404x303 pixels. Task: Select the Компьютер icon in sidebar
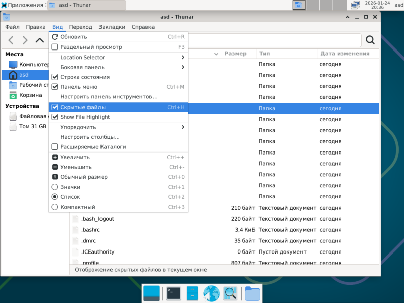tap(13, 65)
